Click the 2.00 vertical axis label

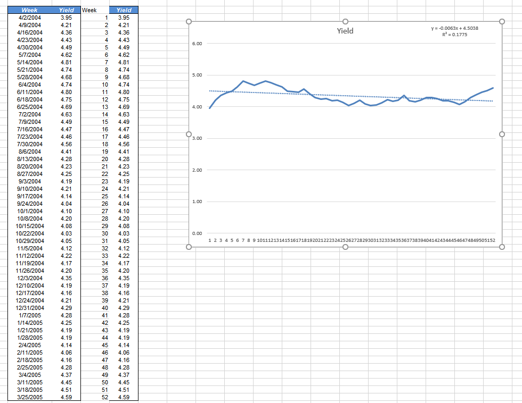pos(197,170)
